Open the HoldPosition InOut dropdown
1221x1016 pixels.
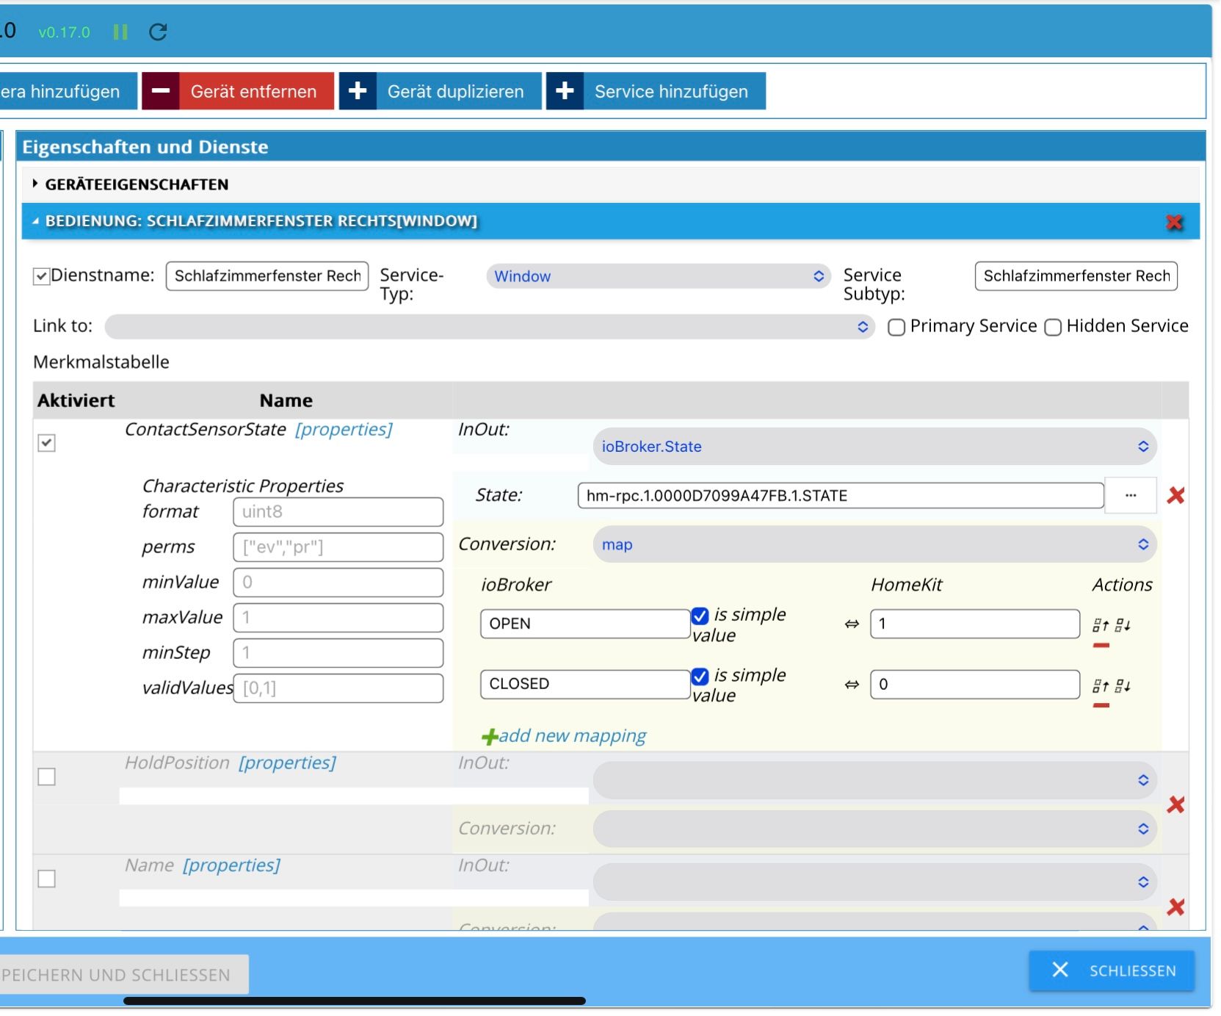[874, 779]
